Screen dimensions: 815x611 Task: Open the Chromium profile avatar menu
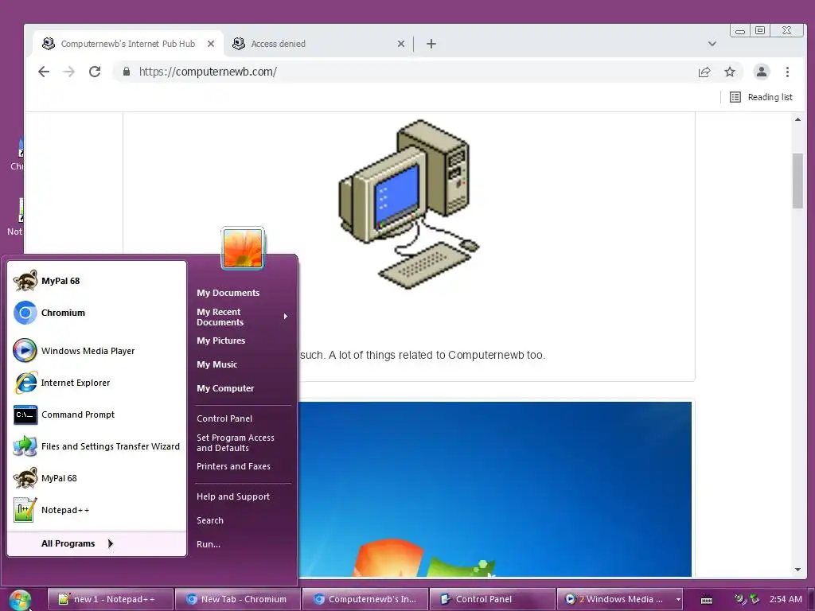click(762, 72)
